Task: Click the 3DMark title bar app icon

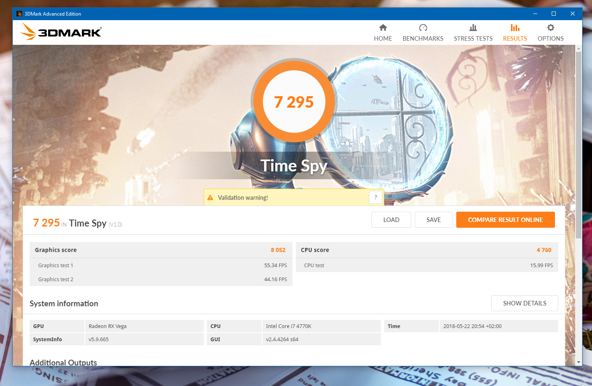Action: (19, 14)
